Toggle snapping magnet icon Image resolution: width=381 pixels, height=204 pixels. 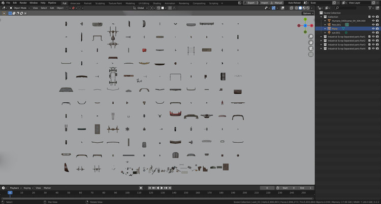click(x=158, y=8)
